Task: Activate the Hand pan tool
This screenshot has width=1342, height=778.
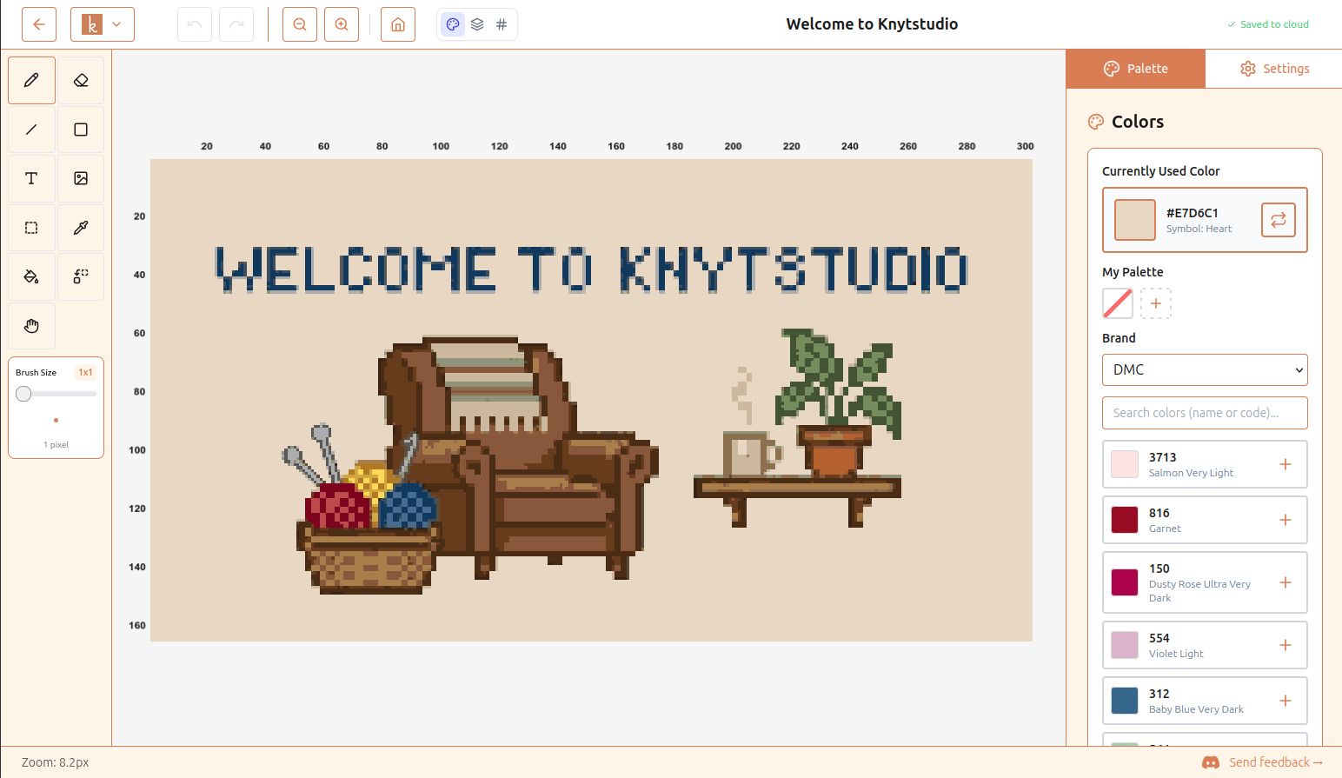Action: (31, 326)
